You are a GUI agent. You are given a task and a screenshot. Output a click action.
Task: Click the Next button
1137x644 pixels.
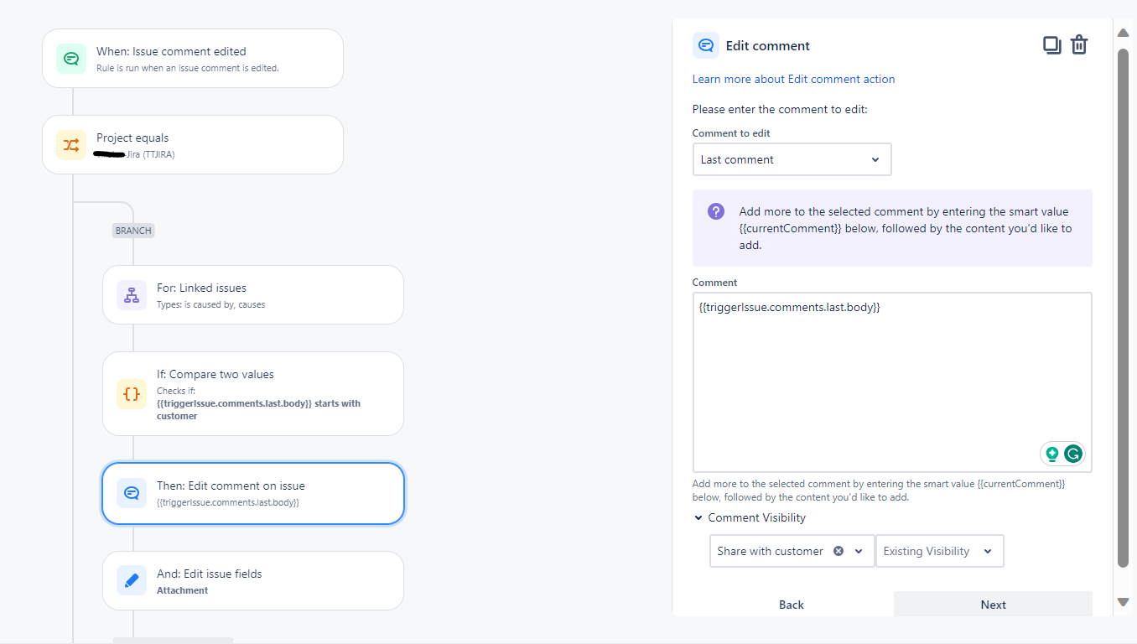993,605
